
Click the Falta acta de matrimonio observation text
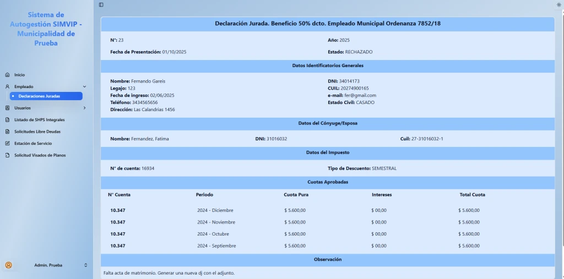click(x=169, y=273)
